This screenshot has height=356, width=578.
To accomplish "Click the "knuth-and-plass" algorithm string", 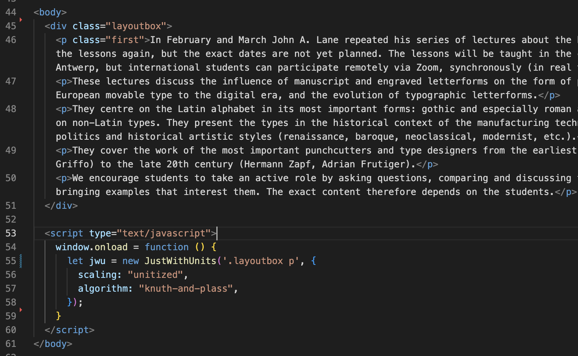I will coord(186,289).
